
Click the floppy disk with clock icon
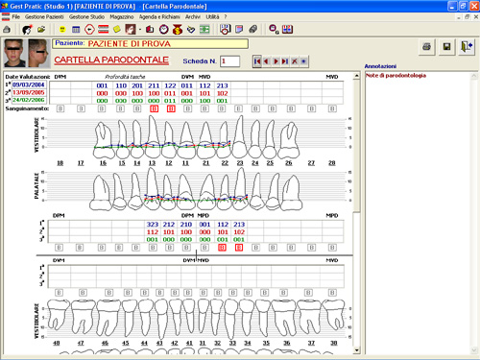[x=226, y=30]
